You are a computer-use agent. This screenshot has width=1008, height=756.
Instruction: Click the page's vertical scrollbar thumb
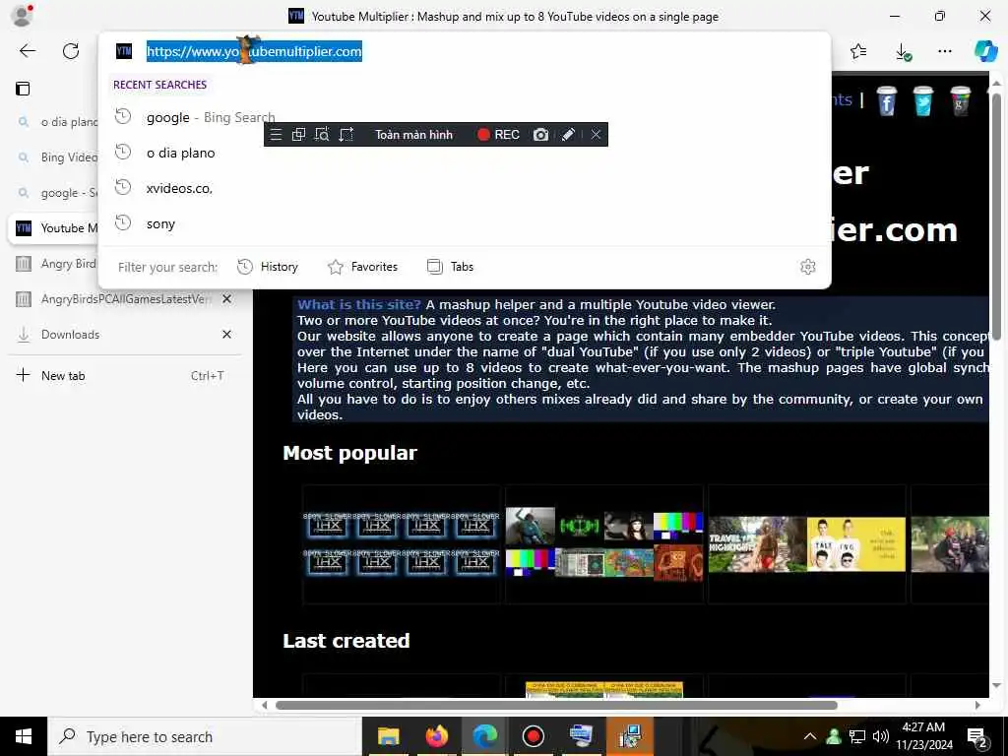tap(996, 217)
